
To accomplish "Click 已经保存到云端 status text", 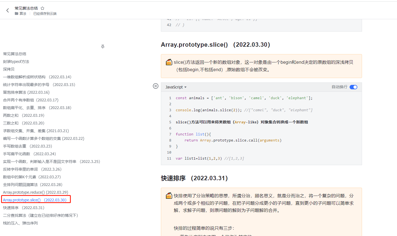I will pyautogui.click(x=45, y=13).
